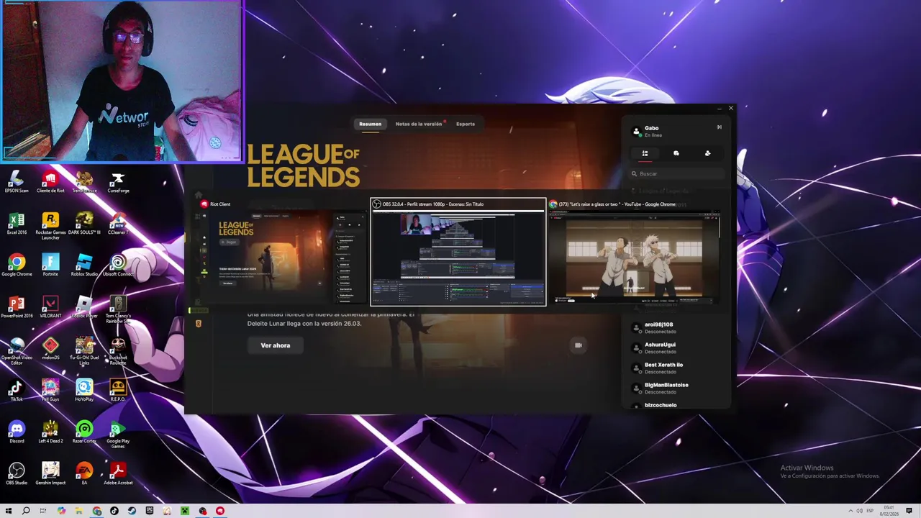The image size is (921, 518).
Task: Launch R.E.P.O. desktop icon
Action: 118,390
